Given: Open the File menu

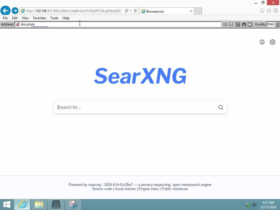Looking at the screenshot, I should [x=5, y=18].
